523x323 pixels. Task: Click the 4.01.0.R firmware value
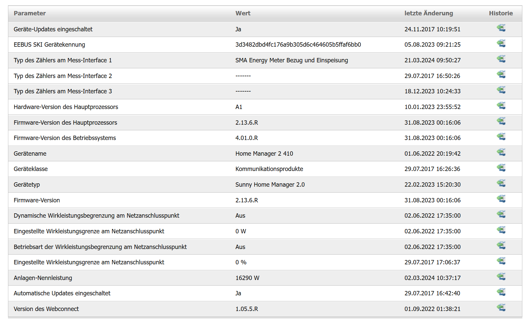click(247, 138)
